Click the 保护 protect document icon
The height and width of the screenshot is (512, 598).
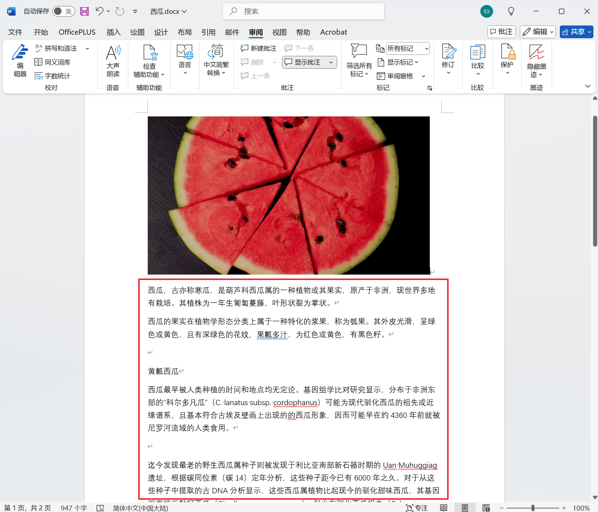tap(507, 58)
